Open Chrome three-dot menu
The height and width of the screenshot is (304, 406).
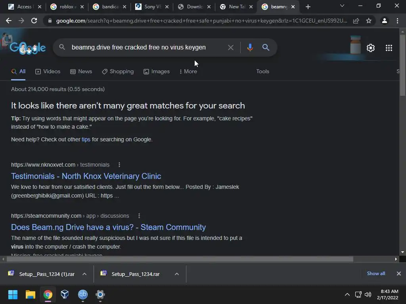tap(397, 21)
